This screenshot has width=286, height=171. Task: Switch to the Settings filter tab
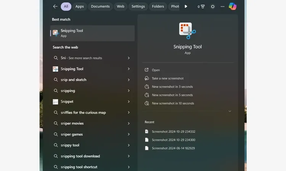click(x=138, y=6)
